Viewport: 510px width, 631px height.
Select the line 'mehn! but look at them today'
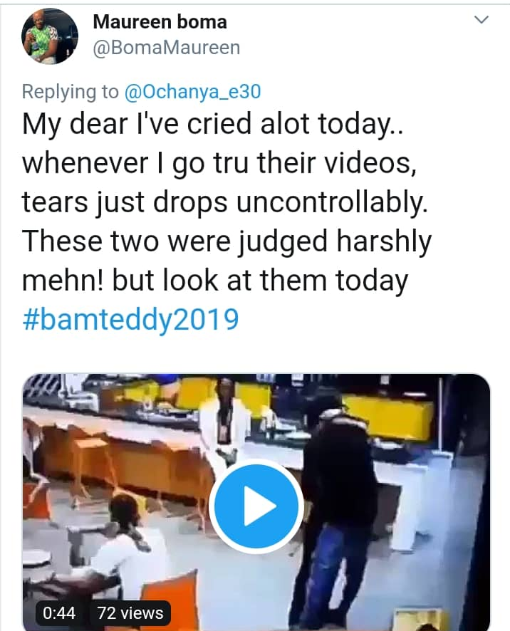214,280
